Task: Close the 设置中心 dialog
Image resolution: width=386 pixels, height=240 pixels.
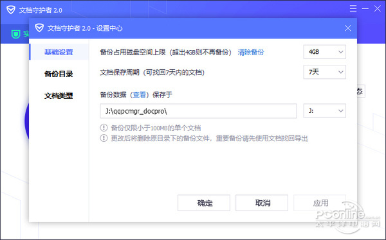Action: click(348, 28)
